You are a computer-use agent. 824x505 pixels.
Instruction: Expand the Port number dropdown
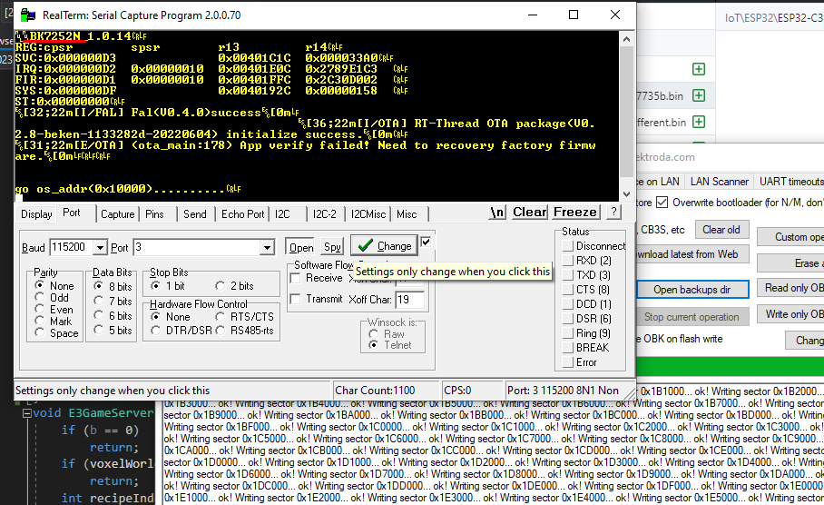click(x=267, y=247)
